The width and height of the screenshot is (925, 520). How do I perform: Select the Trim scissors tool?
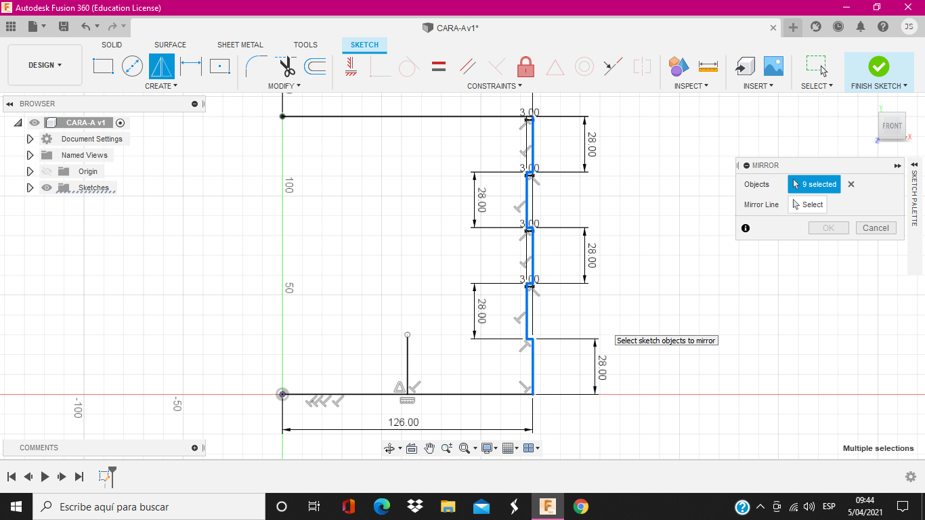click(286, 66)
